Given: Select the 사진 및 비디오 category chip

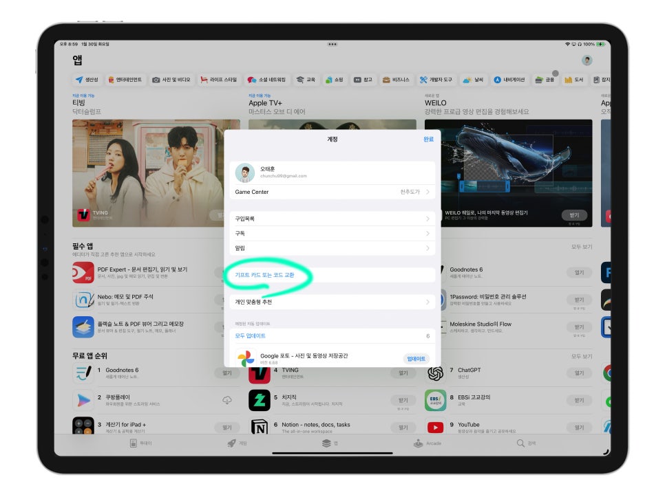Looking at the screenshot, I should [171, 80].
